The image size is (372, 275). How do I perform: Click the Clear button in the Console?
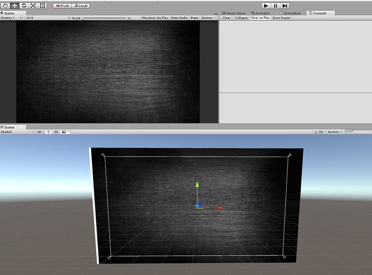226,17
